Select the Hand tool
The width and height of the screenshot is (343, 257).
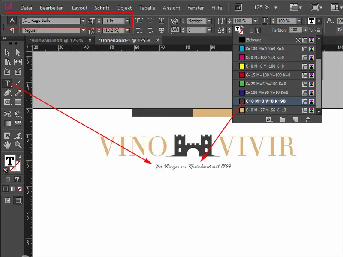click(7, 145)
